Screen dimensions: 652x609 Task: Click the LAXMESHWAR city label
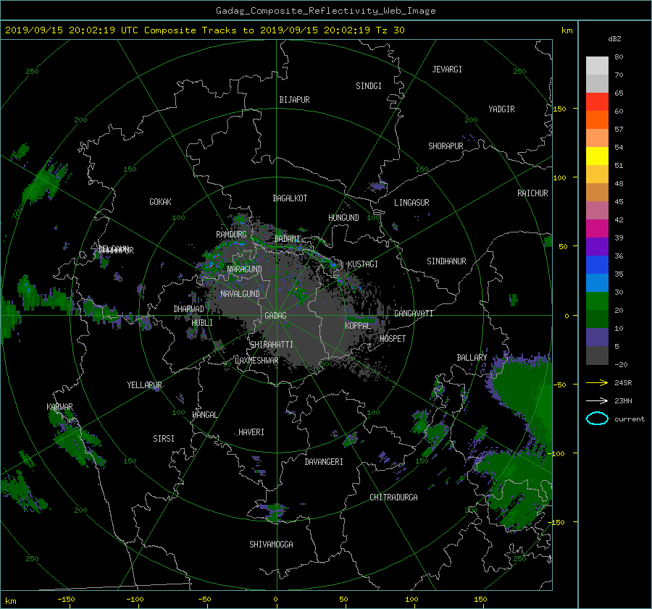pyautogui.click(x=256, y=361)
